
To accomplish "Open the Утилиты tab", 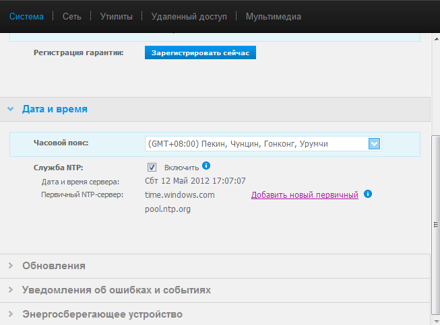I will tap(116, 17).
